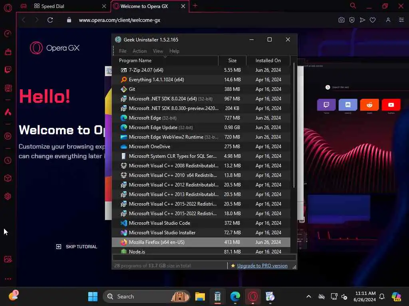Click the Reddit speed dial tile
The height and width of the screenshot is (306, 409).
click(x=369, y=105)
